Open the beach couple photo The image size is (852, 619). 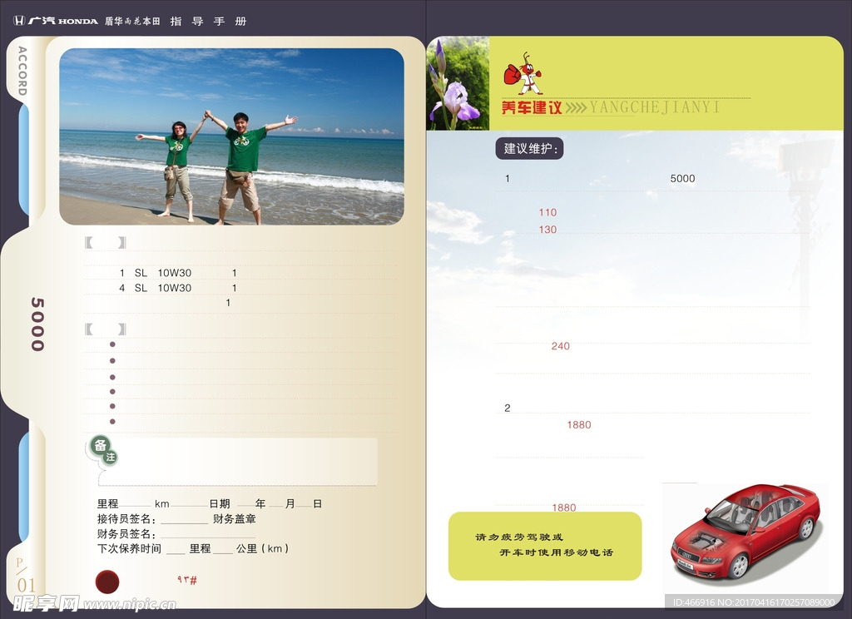(x=231, y=136)
